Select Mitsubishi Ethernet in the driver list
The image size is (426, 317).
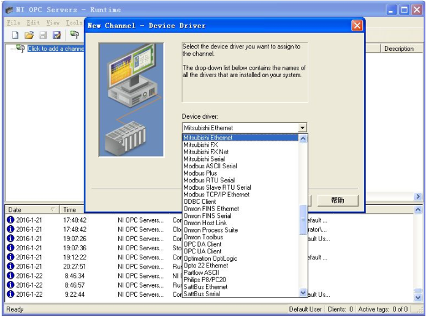[240, 138]
